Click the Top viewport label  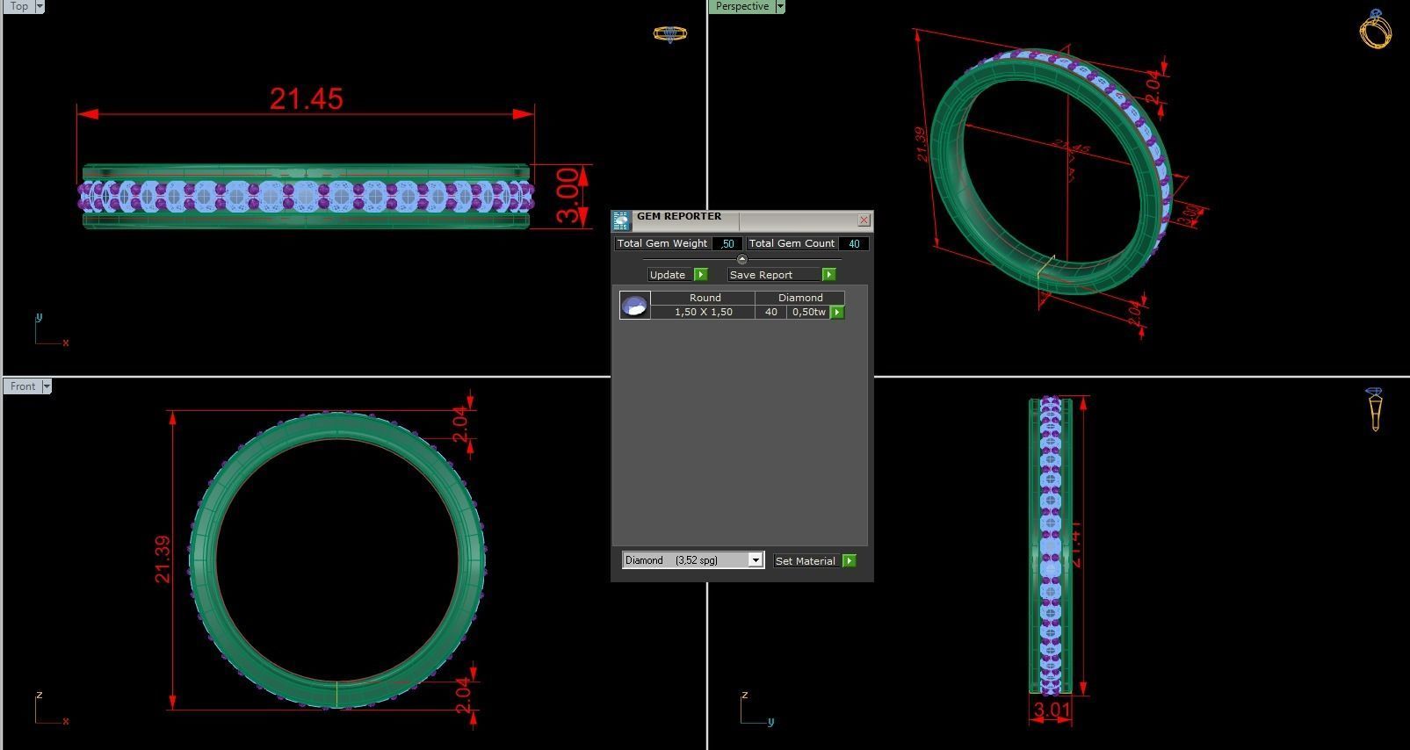tap(18, 6)
